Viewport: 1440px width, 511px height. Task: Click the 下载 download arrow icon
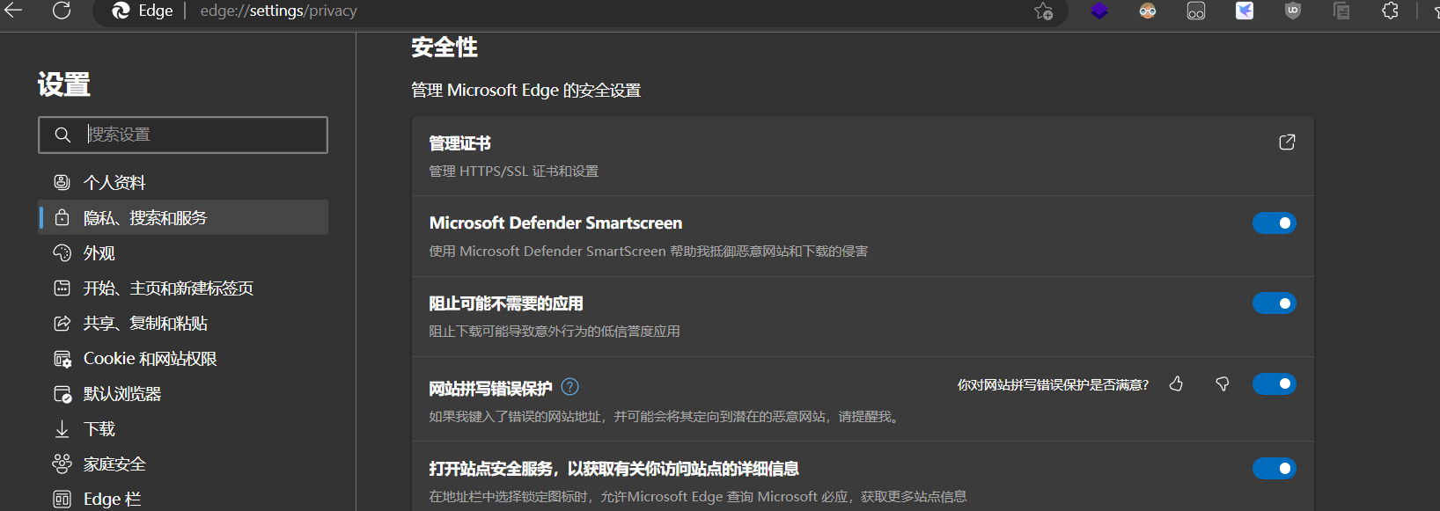click(x=62, y=429)
